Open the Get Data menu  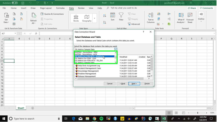(6, 18)
